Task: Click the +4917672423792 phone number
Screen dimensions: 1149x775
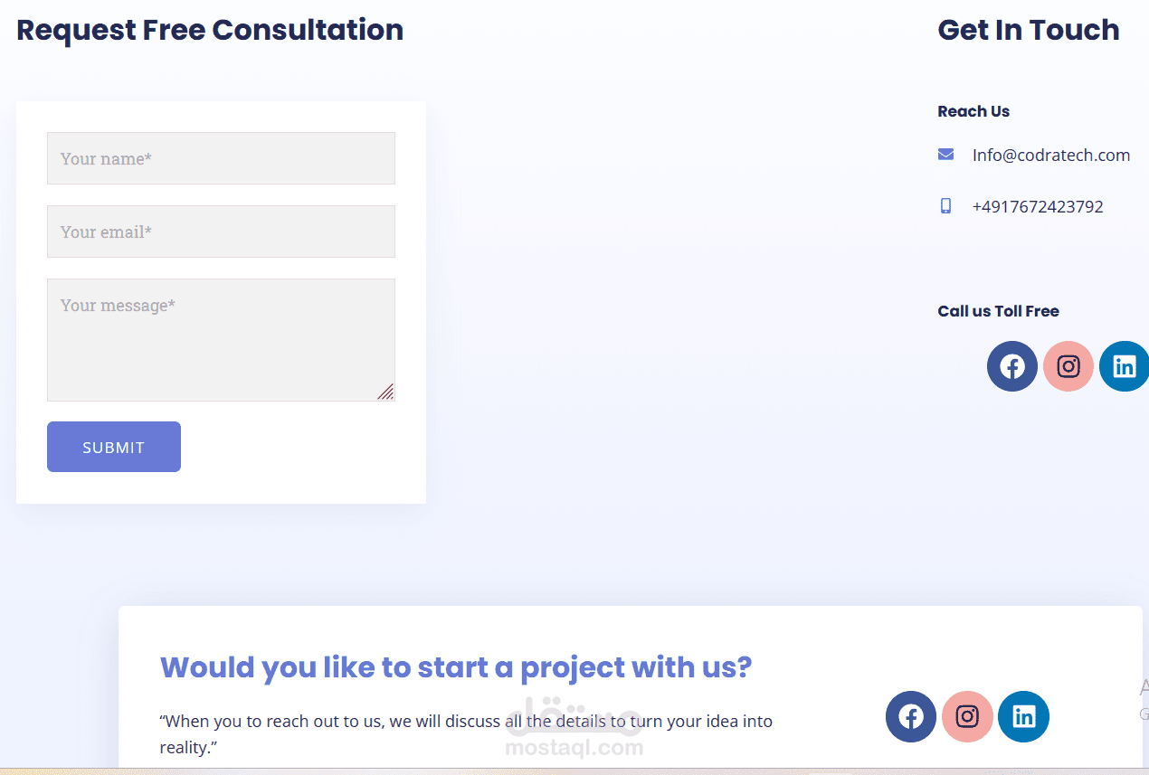Action: (1037, 206)
